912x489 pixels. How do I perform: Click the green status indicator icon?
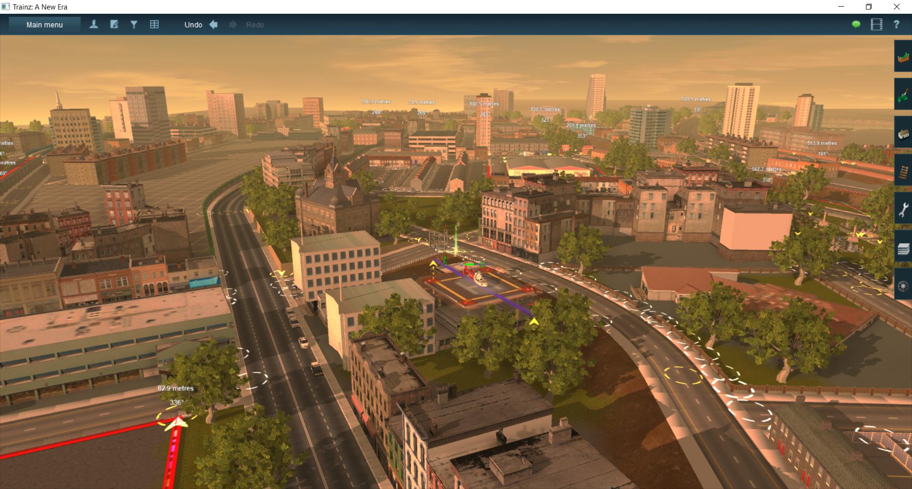(x=856, y=25)
